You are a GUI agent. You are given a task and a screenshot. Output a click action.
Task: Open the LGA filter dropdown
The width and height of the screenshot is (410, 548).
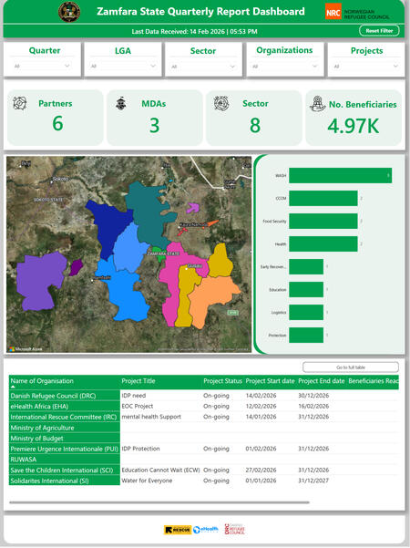pos(123,66)
